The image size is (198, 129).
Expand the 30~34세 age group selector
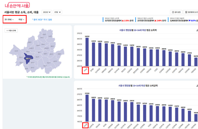coord(9,20)
